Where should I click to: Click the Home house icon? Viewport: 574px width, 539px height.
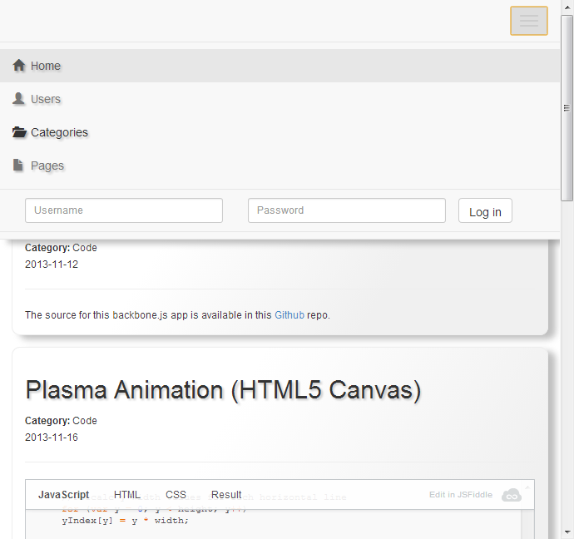coord(19,66)
